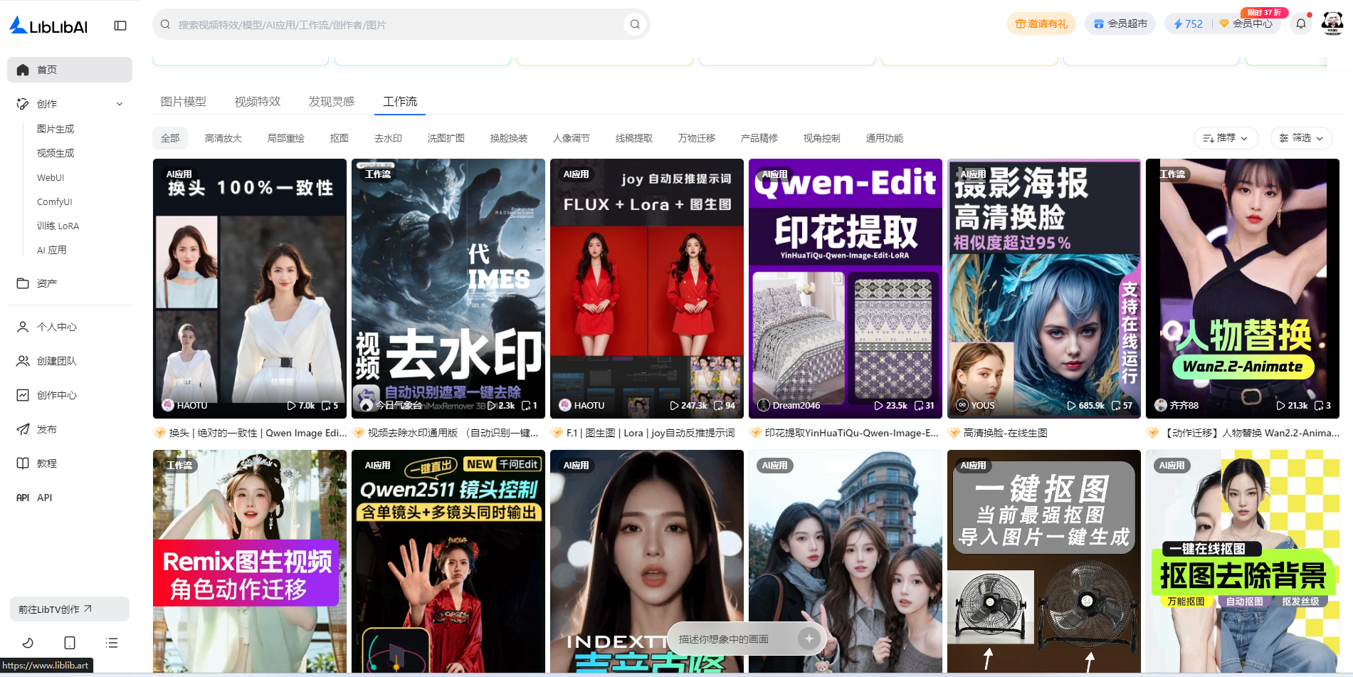Open the Remix图生视频 card thumbnail
Image resolution: width=1353 pixels, height=677 pixels.
[250, 561]
